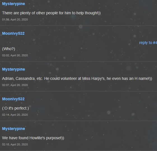The height and width of the screenshot is (151, 157).
Task: Follow the 'reply to #4' link
Action: (x=148, y=43)
